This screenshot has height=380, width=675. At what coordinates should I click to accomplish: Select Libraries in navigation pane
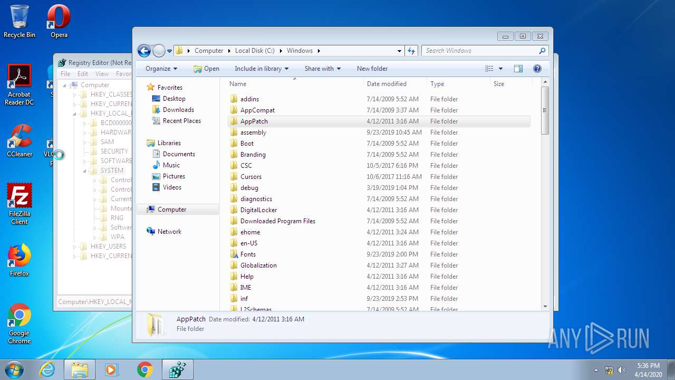point(169,143)
